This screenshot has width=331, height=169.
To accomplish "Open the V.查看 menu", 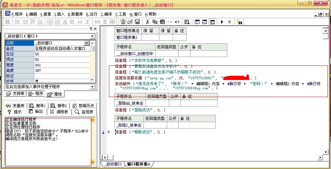I will pyautogui.click(x=46, y=14).
